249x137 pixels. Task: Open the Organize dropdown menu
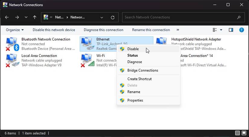pyautogui.click(x=15, y=30)
